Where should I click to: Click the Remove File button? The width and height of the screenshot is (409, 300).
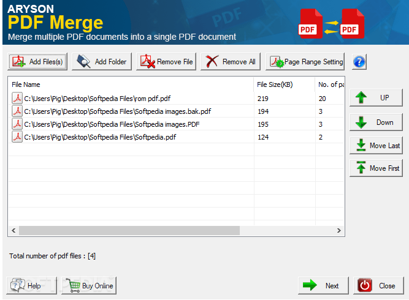166,62
